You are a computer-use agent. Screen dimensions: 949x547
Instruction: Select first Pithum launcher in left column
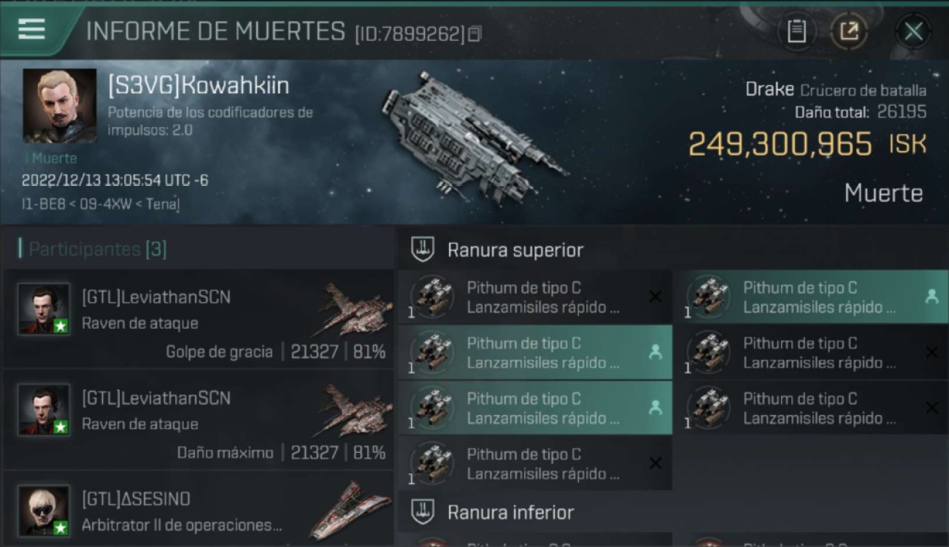tap(535, 297)
